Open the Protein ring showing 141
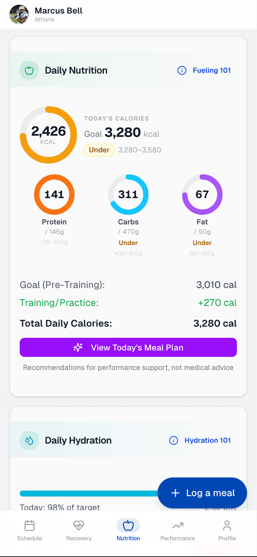Screen dimensions: 257x557 click(x=54, y=195)
